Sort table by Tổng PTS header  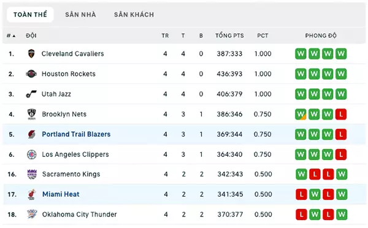(x=229, y=36)
